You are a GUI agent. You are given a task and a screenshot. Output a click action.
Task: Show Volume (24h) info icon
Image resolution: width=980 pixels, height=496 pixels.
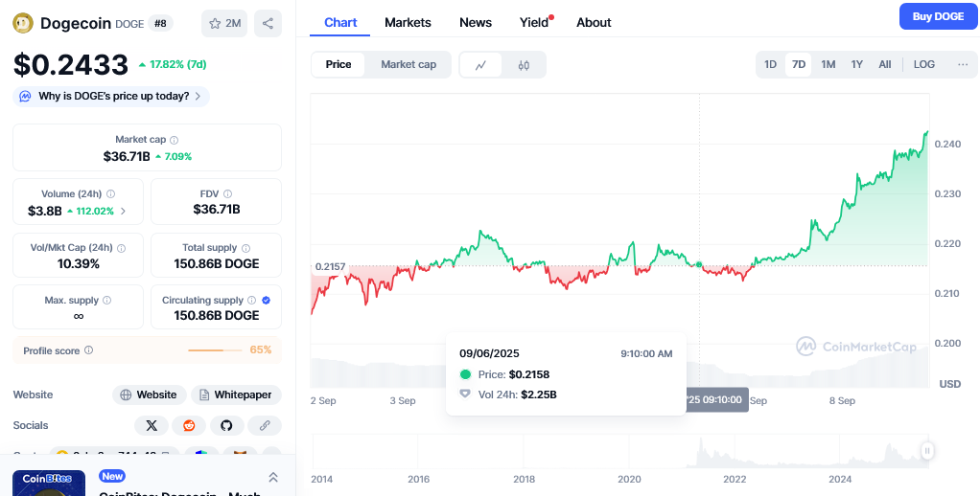point(110,194)
